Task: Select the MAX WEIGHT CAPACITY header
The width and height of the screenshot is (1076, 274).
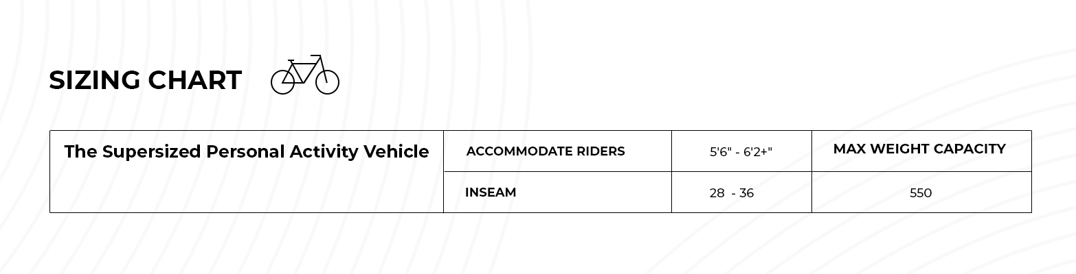Action: coord(919,149)
